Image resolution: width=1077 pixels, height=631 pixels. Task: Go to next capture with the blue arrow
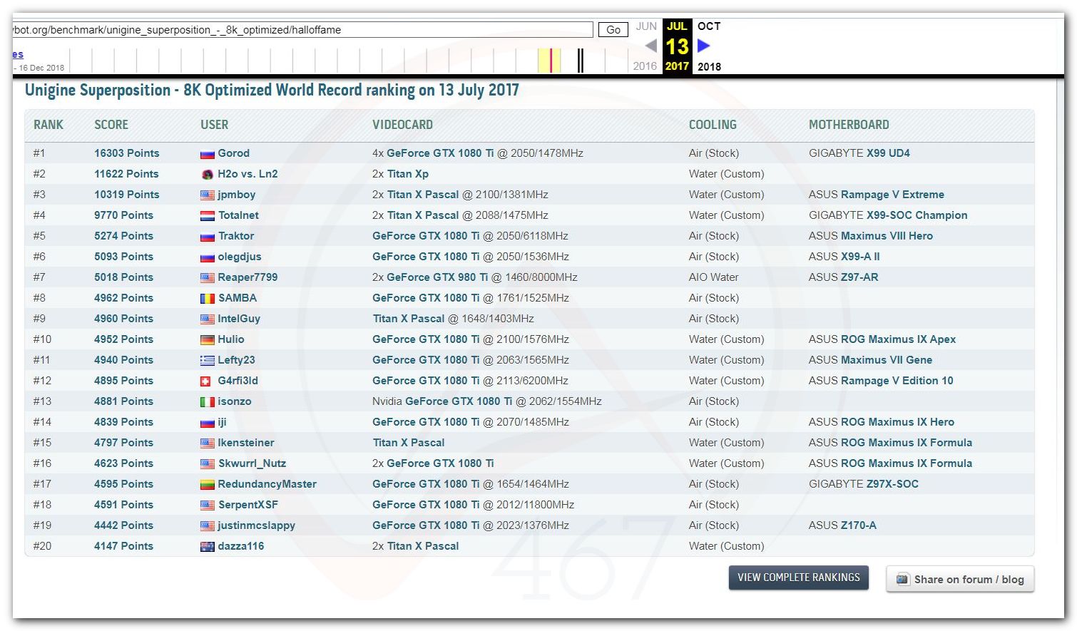[704, 46]
